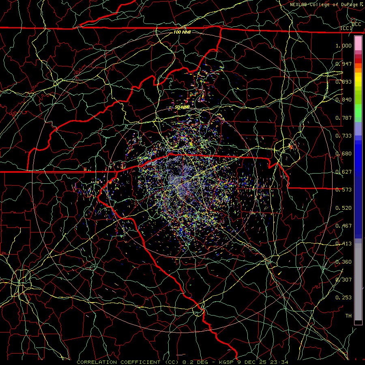Click the 0.947 value on the color scale
The image size is (365, 365).
tap(344, 64)
